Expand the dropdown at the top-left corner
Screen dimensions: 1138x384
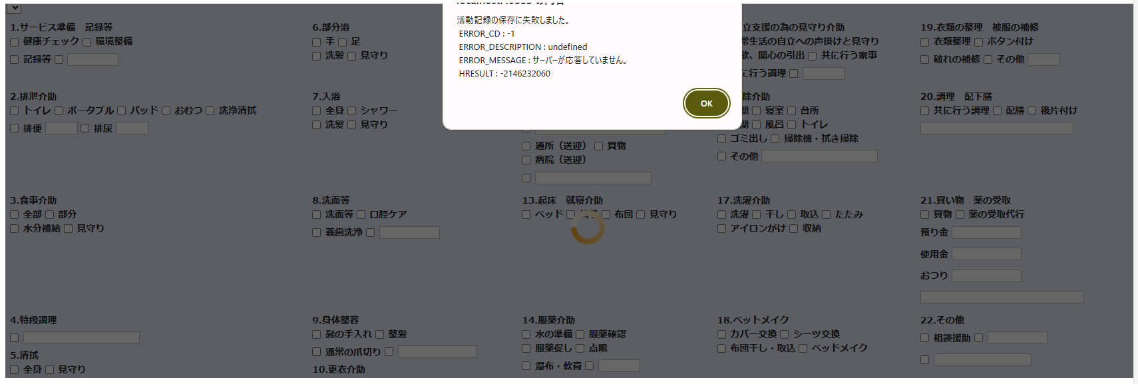(14, 9)
